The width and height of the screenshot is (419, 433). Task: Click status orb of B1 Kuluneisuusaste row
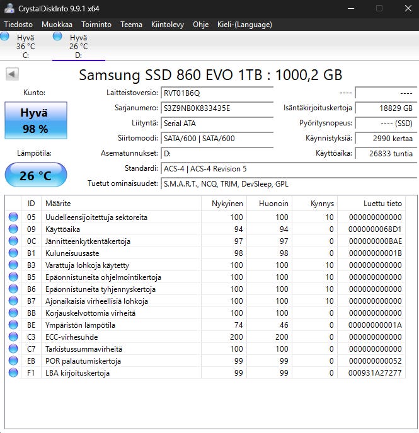[x=13, y=253]
